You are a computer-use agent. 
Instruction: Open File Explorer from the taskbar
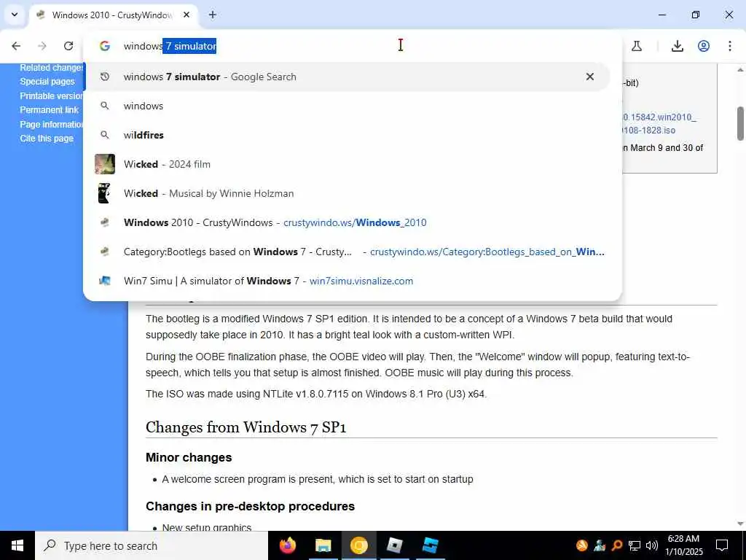point(323,545)
